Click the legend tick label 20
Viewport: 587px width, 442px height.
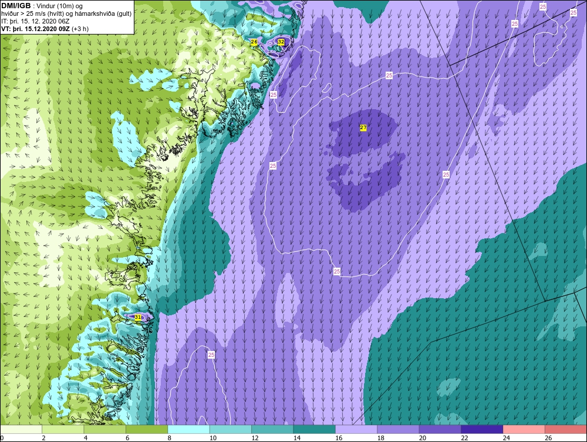[423, 438]
